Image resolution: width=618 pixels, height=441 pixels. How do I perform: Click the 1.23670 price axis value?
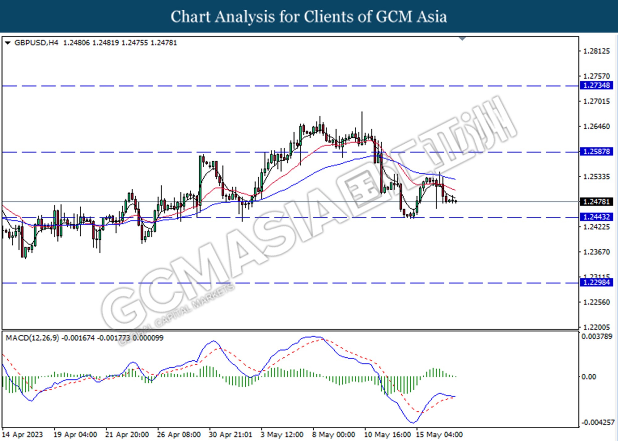(596, 252)
